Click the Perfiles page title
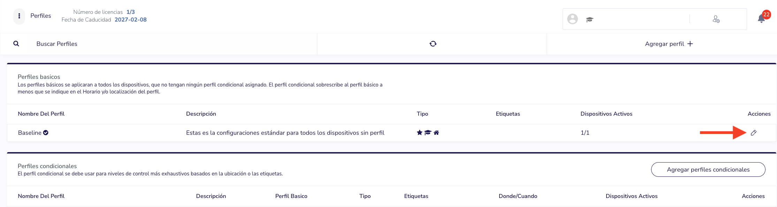Image resolution: width=777 pixels, height=207 pixels. point(41,16)
